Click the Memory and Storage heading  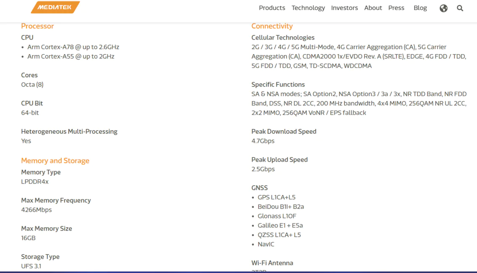click(55, 160)
